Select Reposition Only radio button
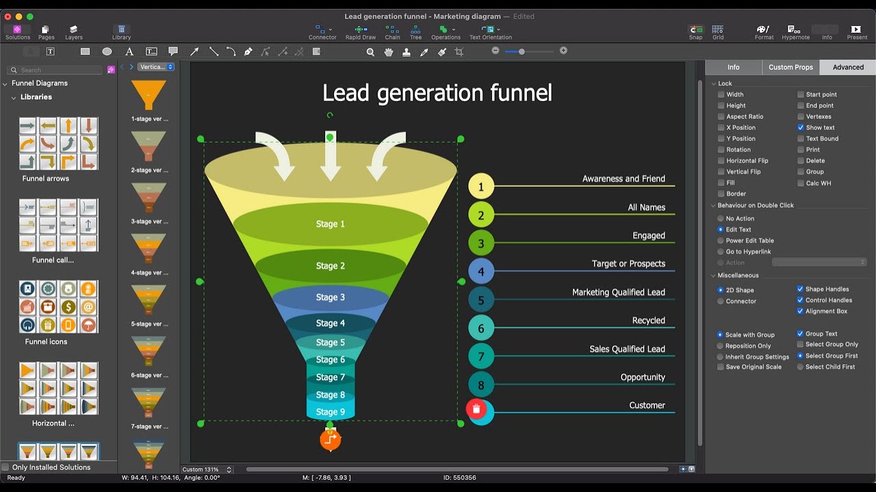This screenshot has height=492, width=876. [720, 346]
